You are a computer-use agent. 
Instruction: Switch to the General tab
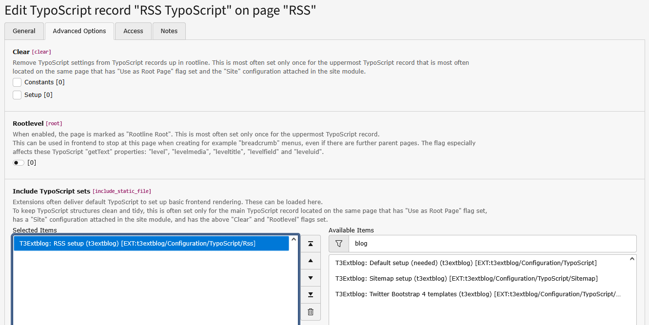tap(24, 31)
